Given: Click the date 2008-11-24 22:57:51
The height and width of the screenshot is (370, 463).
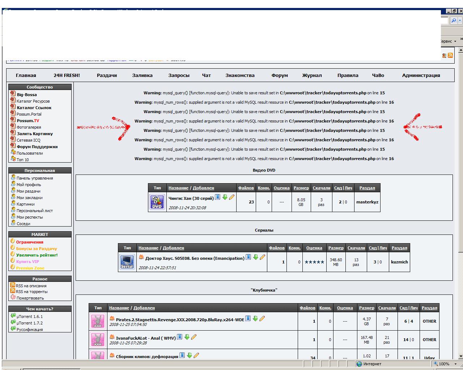Looking at the screenshot, I should tap(157, 268).
